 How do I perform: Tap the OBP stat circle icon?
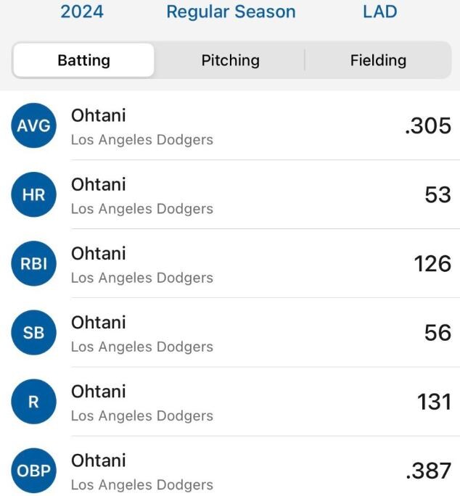pyautogui.click(x=33, y=471)
